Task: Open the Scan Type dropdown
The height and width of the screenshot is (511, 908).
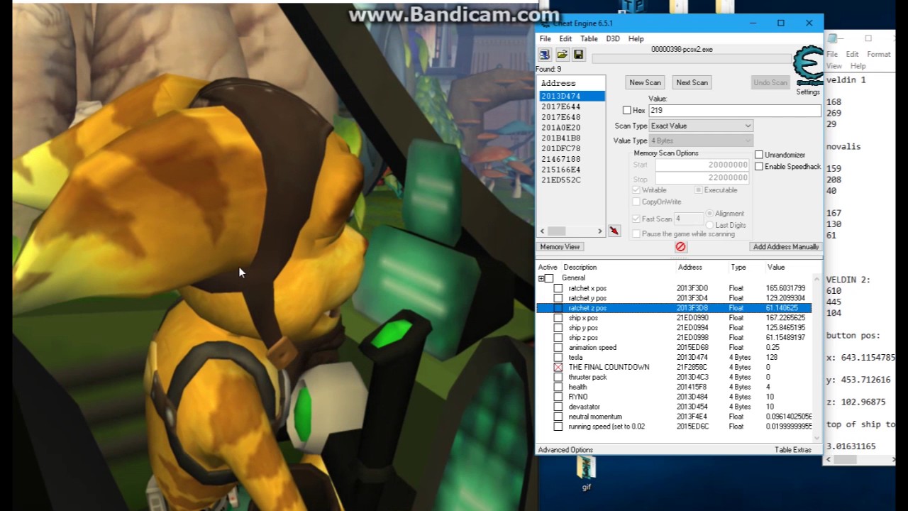Action: click(701, 126)
